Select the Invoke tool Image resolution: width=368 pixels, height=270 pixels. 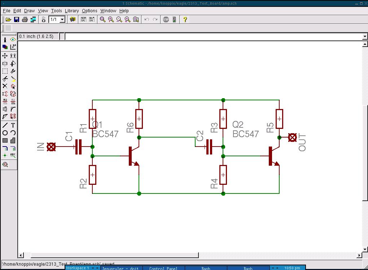tap(13, 117)
